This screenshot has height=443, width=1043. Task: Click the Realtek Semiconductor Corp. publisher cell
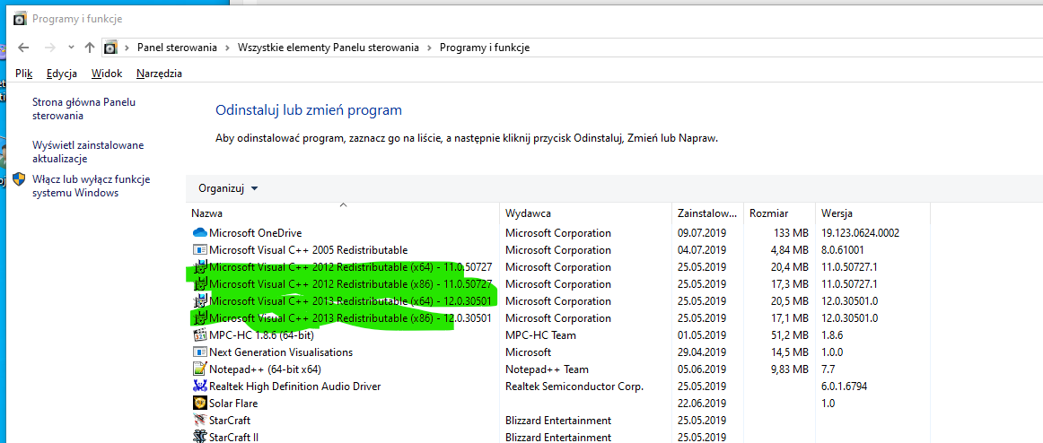[574, 386]
